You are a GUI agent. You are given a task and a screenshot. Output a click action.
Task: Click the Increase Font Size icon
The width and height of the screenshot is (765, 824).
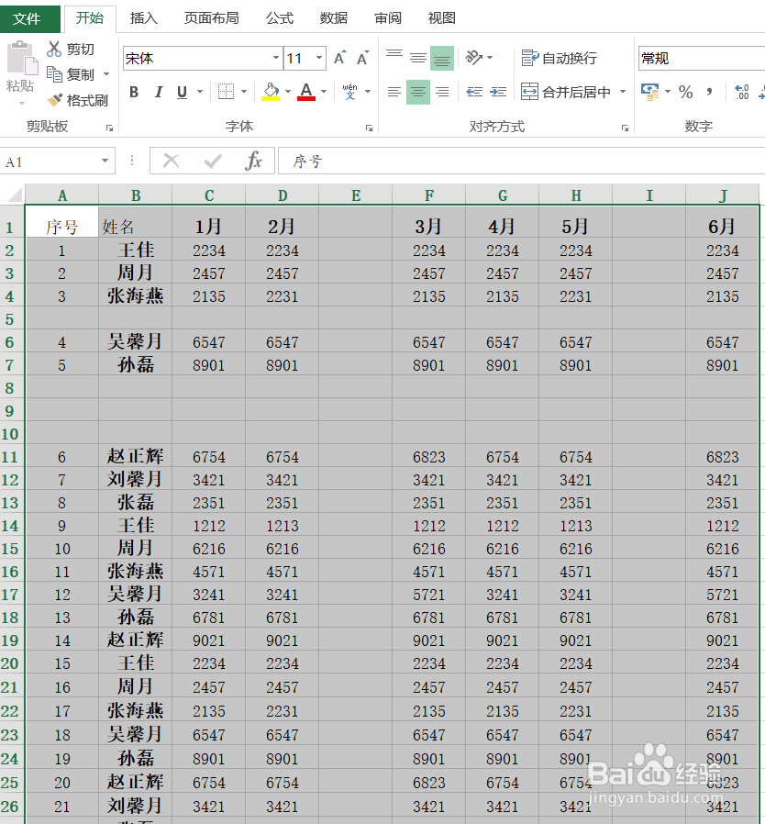point(338,55)
